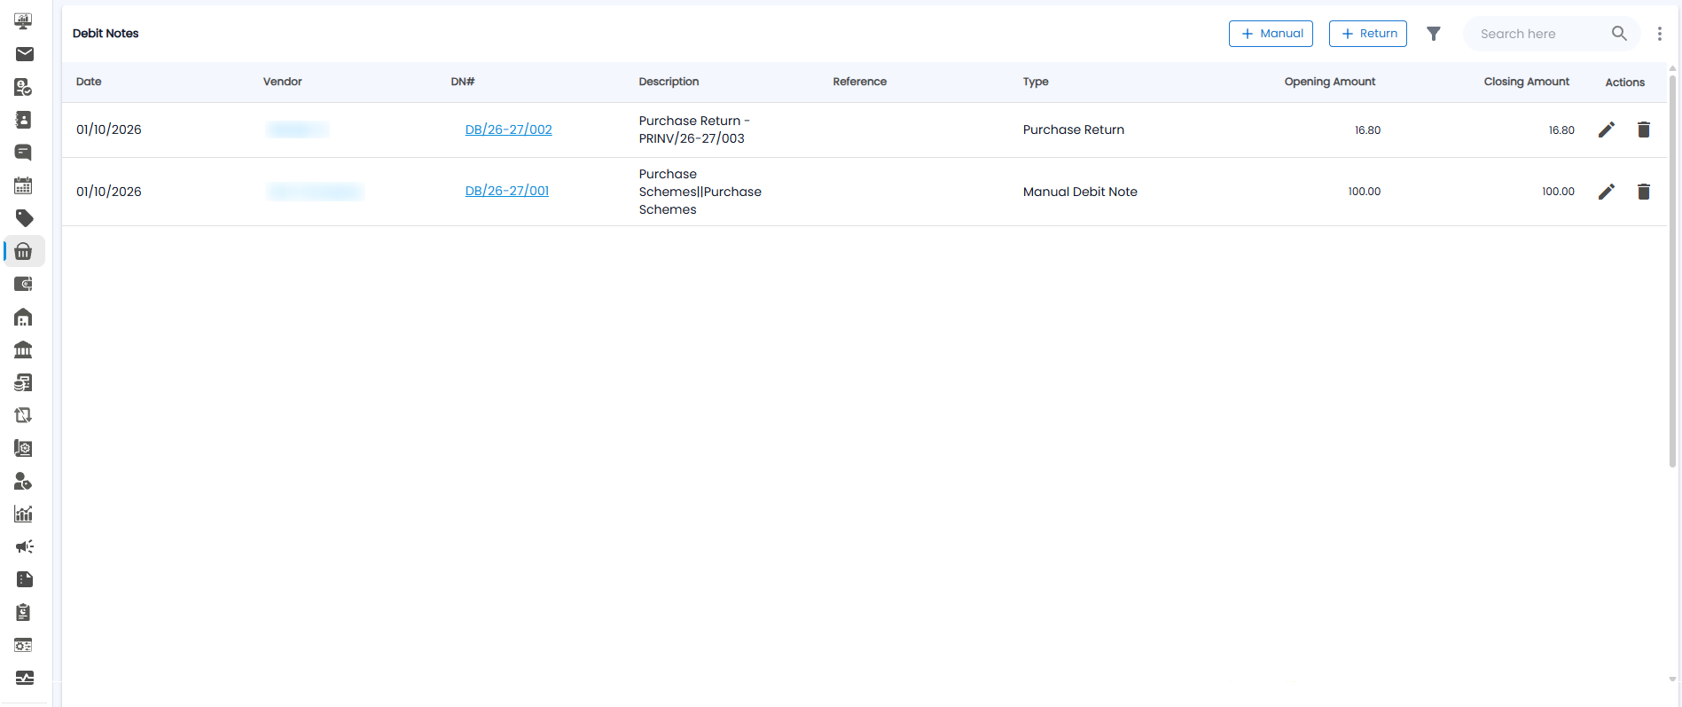Open the activity pulse monitor sidebar icon
Screen dimensions: 1682x707
[x=24, y=678]
